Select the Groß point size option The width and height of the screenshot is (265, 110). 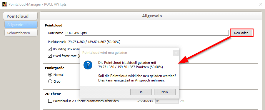[50, 81]
